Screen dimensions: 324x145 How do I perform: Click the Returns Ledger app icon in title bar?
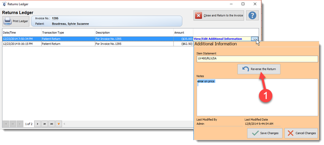[x=4, y=4]
